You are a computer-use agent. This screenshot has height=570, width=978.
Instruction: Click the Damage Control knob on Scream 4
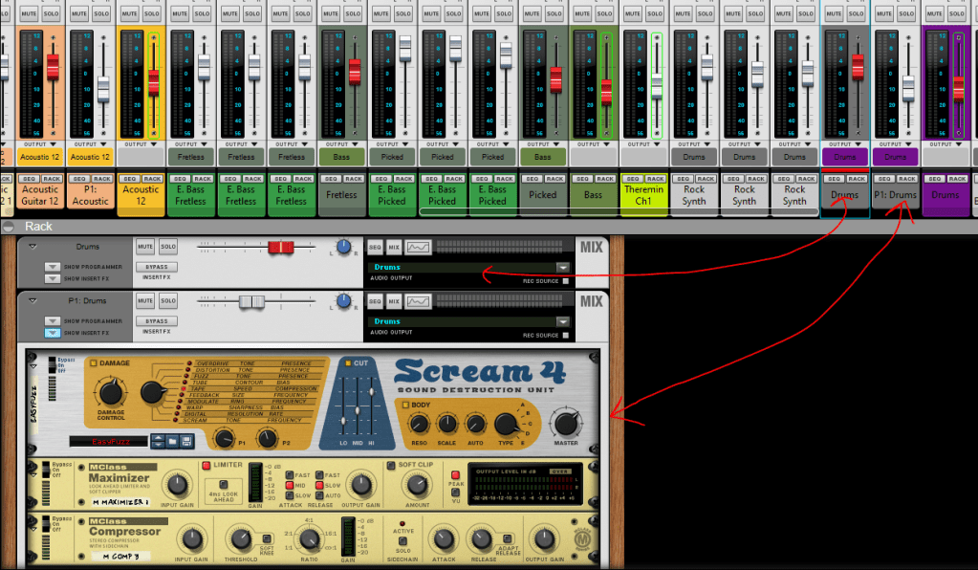tap(111, 390)
